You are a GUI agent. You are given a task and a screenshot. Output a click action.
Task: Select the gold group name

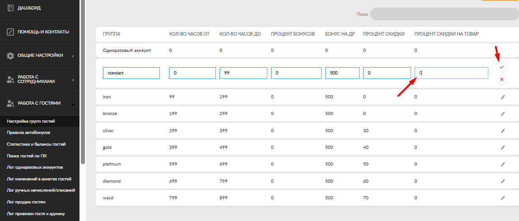pos(107,147)
